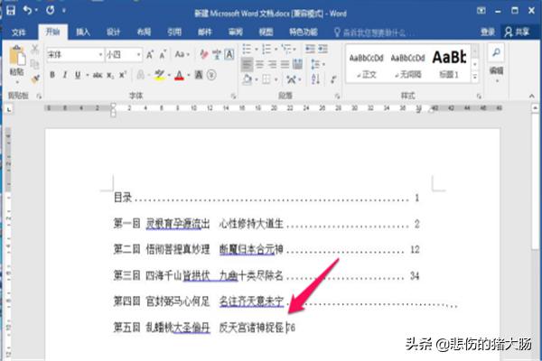The image size is (542, 361).
Task: Click the Redo/Repeat icon
Action: pos(50,10)
